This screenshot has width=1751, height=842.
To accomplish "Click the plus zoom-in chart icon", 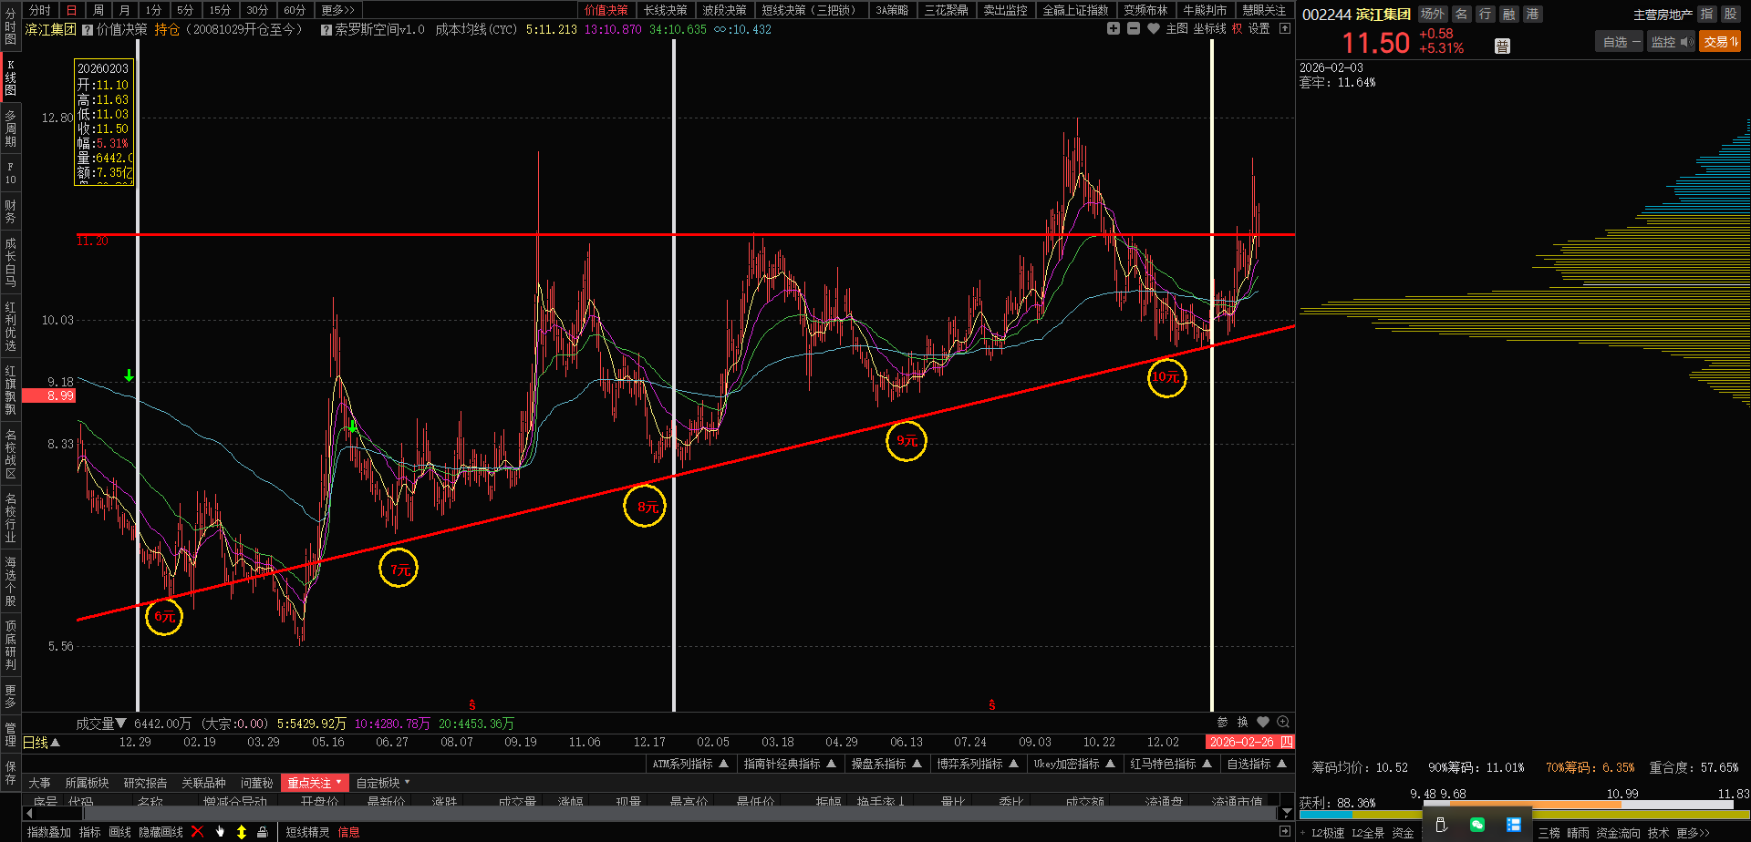I will (1114, 29).
